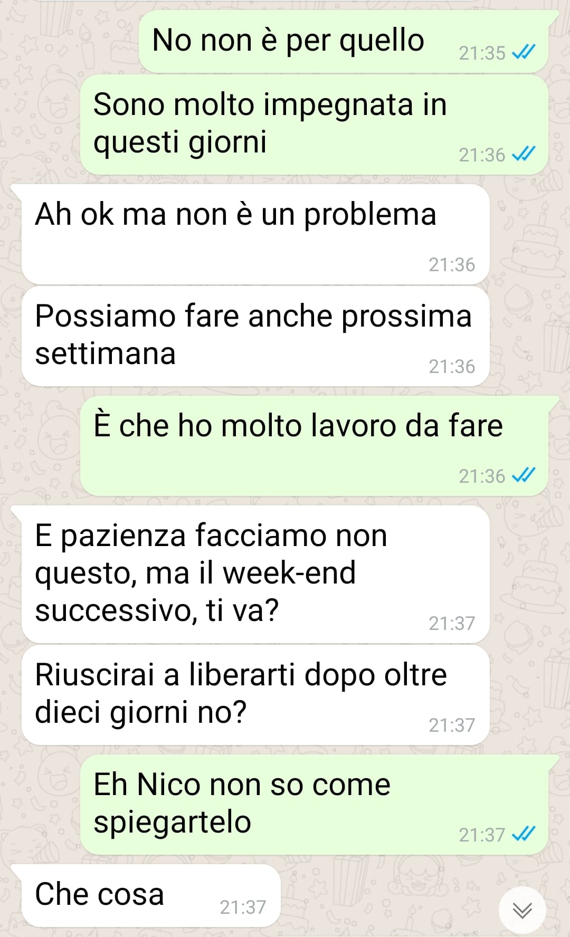Tap blue ticks on 'Eh Nico non so come' message

click(x=524, y=834)
